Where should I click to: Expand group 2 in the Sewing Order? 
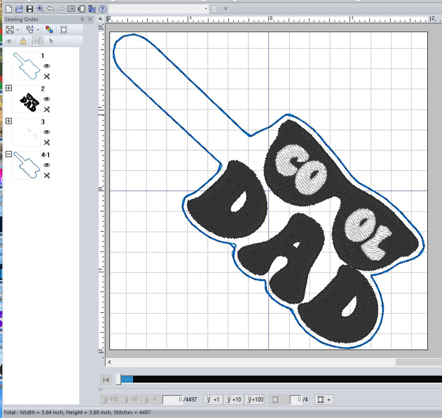click(9, 88)
